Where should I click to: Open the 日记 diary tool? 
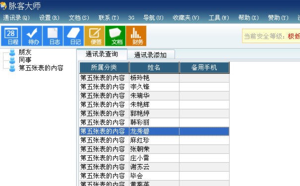pyautogui.click(x=74, y=36)
